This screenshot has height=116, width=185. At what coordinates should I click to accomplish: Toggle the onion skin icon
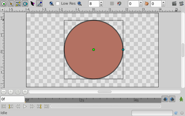[x=146, y=4]
